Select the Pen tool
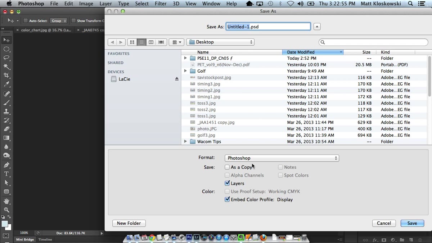This screenshot has height=243, width=432. point(6,165)
